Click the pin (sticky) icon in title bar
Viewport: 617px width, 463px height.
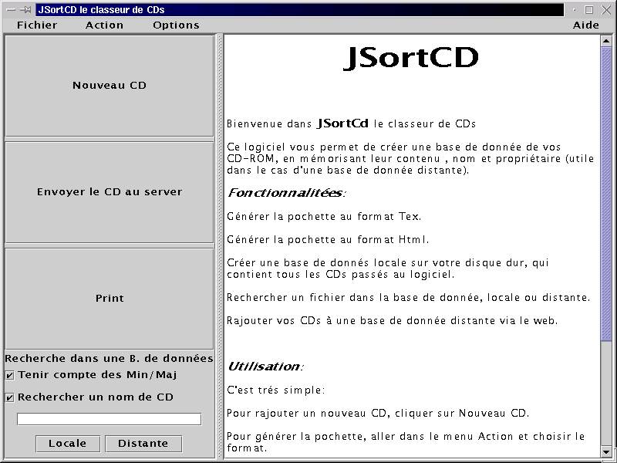(x=25, y=10)
